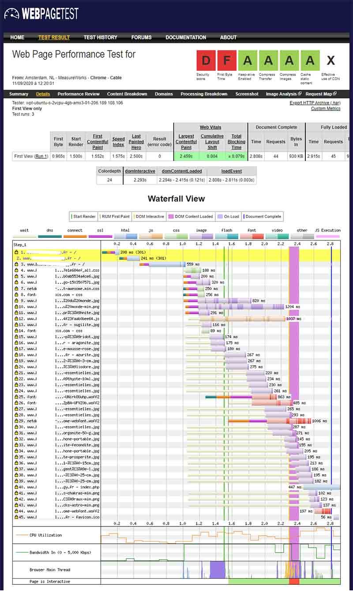Image resolution: width=353 pixels, height=591 pixels.
Task: Click the Document Complete legend entry
Action: point(262,217)
